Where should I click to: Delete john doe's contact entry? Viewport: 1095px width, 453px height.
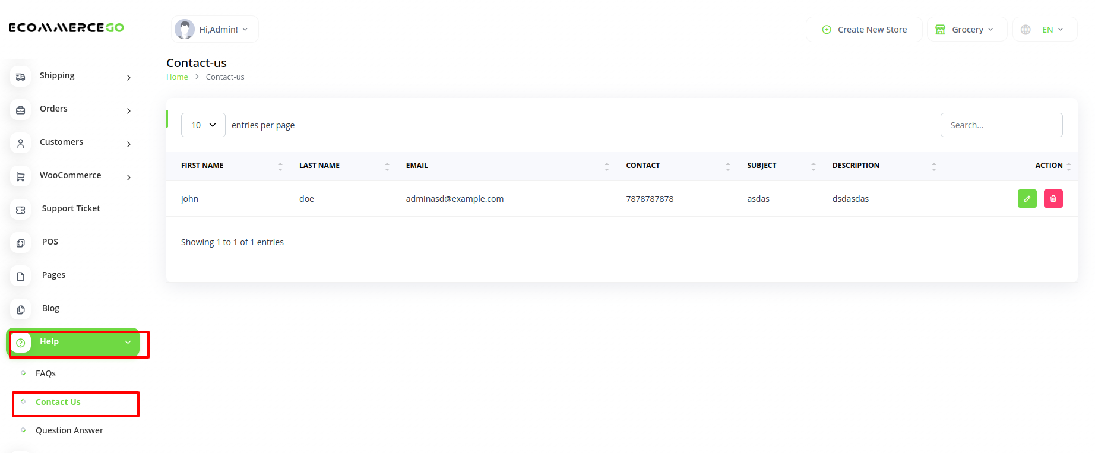1053,198
